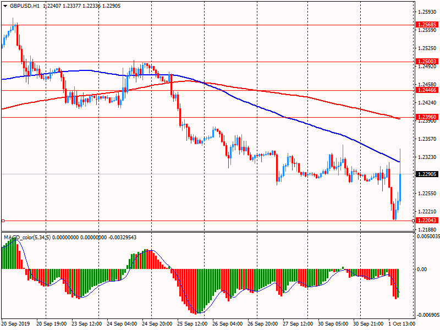This screenshot has width=440, height=330.
Task: Select the square handle at the left end of the 1.22043 line
Action: (3, 221)
